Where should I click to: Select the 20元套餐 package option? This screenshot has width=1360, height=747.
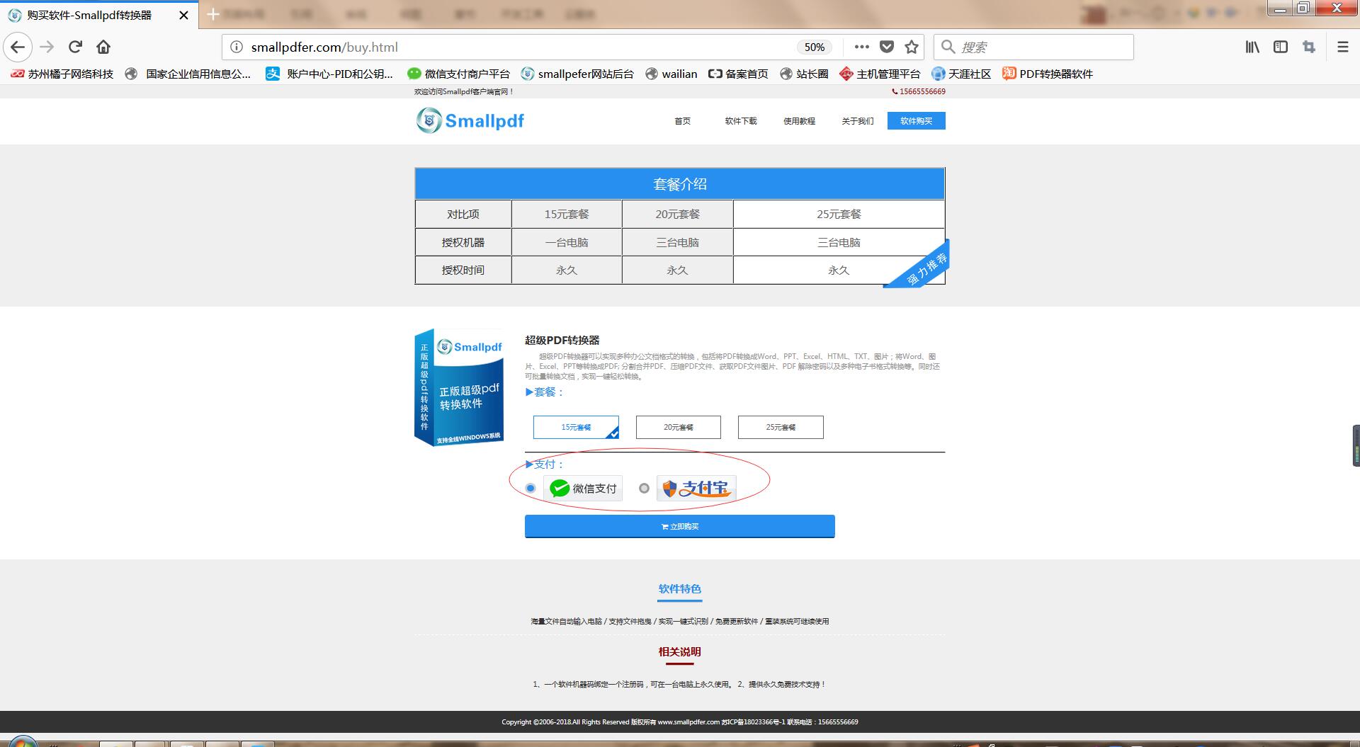tap(678, 427)
